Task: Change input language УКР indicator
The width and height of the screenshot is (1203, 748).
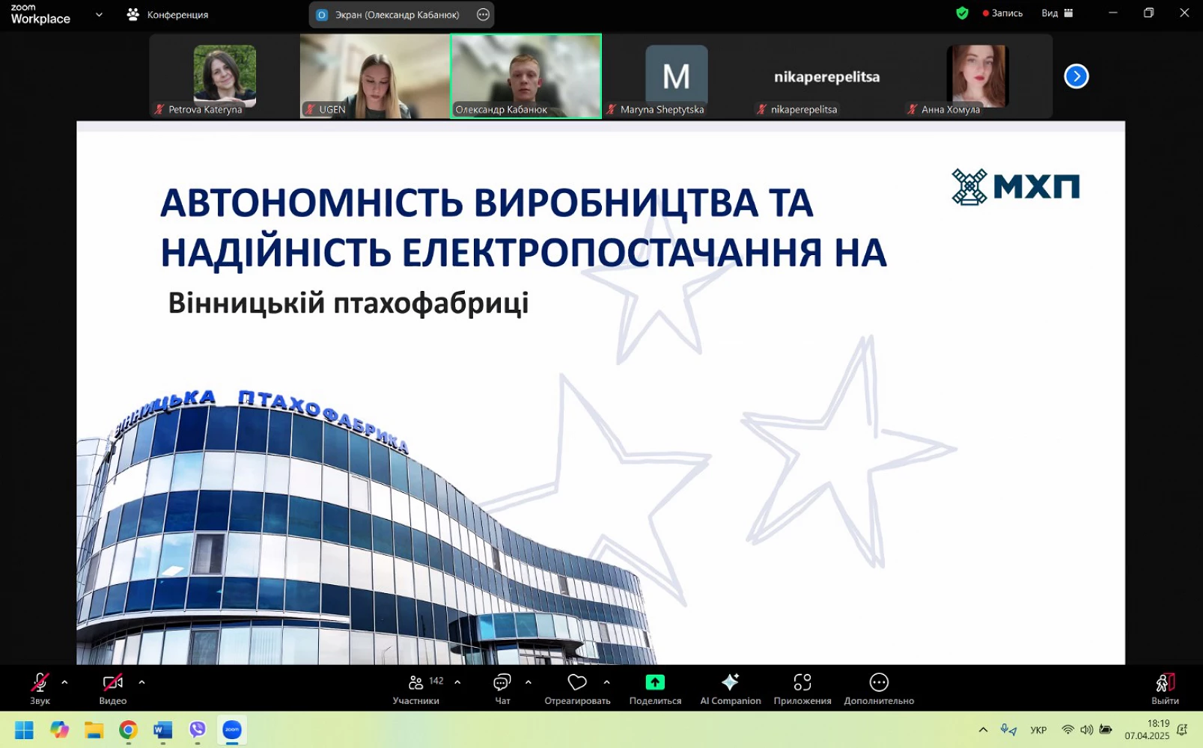Action: 1038,730
